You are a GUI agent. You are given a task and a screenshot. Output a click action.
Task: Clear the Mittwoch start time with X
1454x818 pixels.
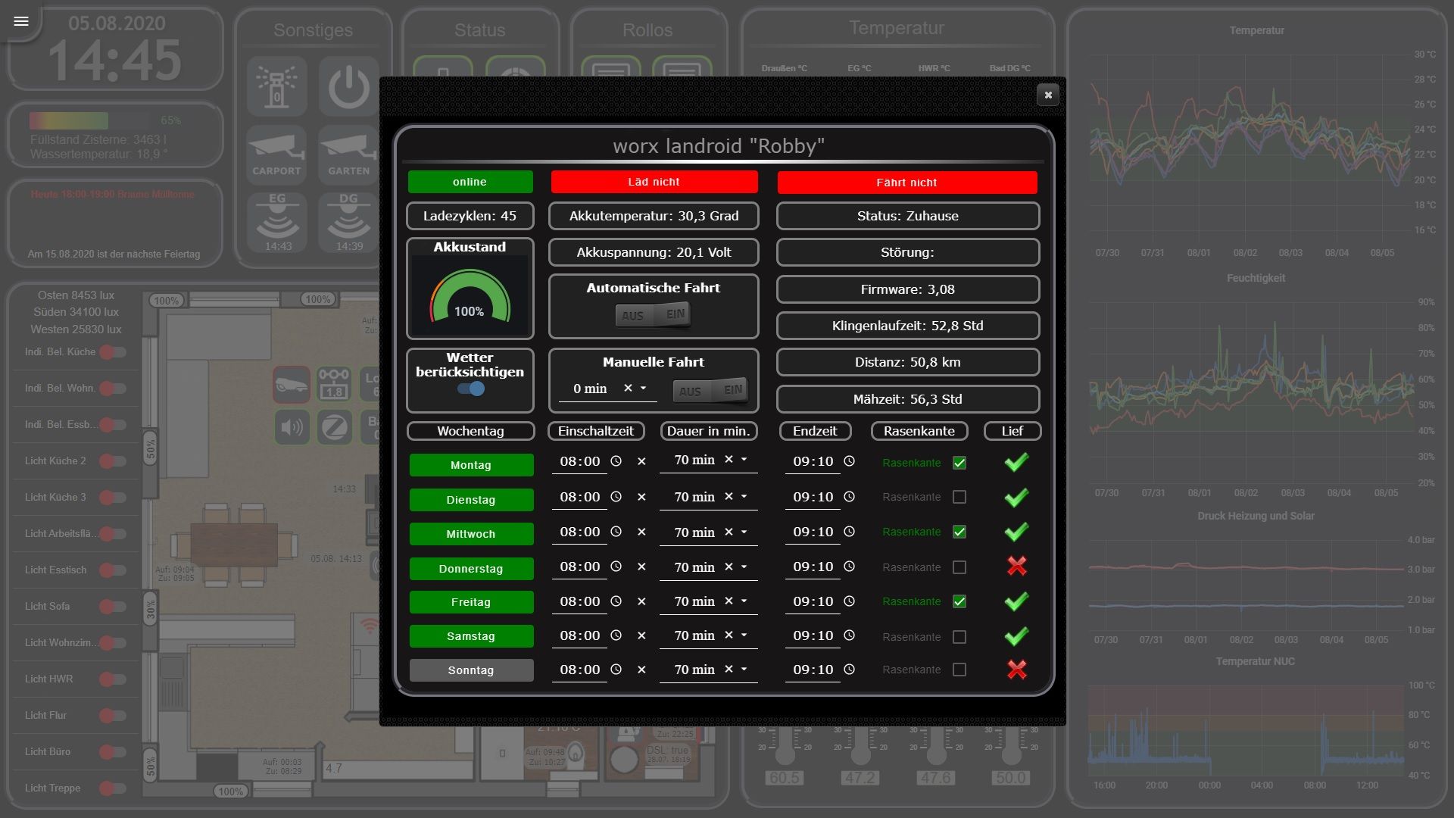click(x=641, y=532)
